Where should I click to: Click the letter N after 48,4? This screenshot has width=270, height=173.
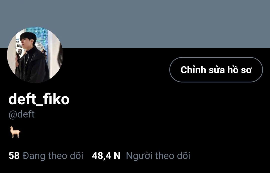pos(117,155)
